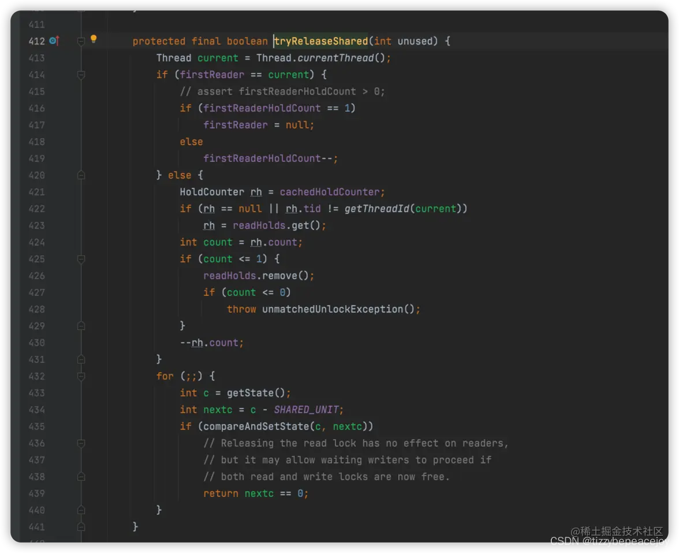Click the fold end marker at line 441
The image size is (679, 553).
[81, 527]
